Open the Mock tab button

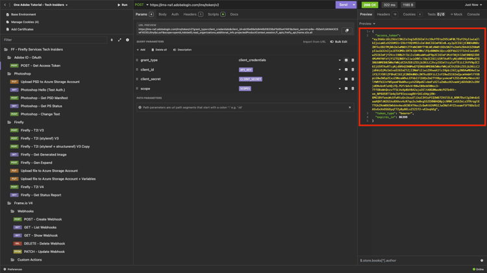(456, 14)
